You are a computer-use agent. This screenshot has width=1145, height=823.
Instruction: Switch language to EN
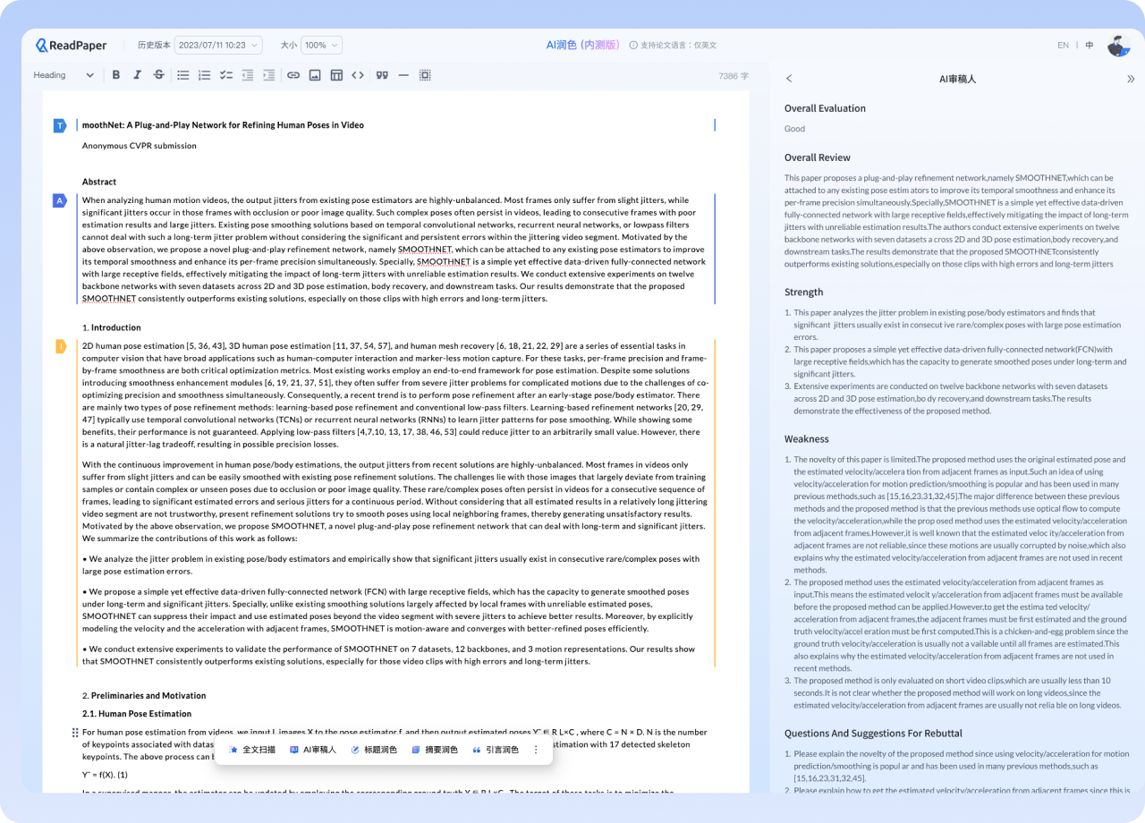coord(1063,45)
